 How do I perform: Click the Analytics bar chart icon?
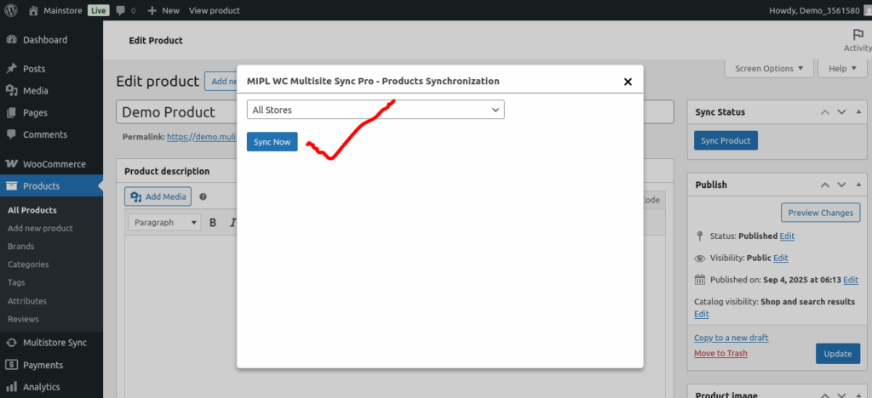click(11, 387)
